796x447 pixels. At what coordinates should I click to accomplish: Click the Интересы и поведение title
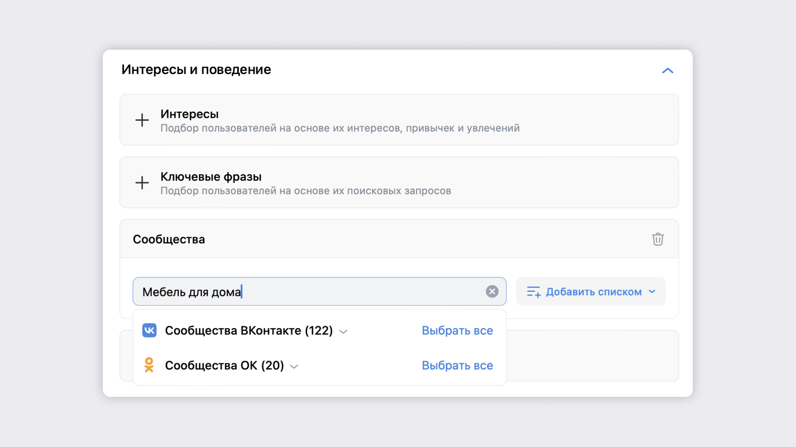(196, 70)
